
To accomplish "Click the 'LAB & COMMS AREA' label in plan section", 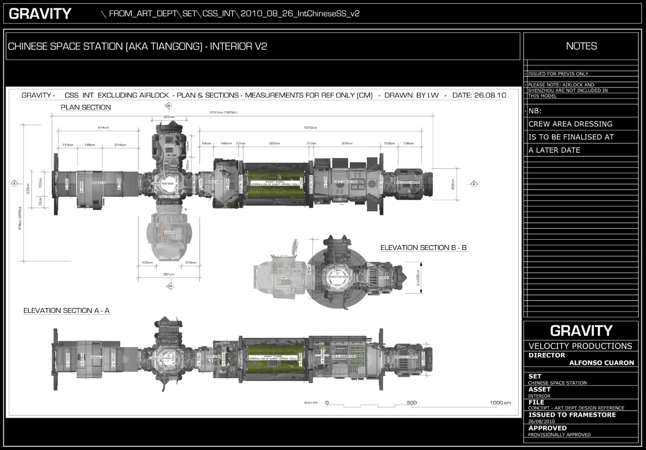I will (346, 182).
